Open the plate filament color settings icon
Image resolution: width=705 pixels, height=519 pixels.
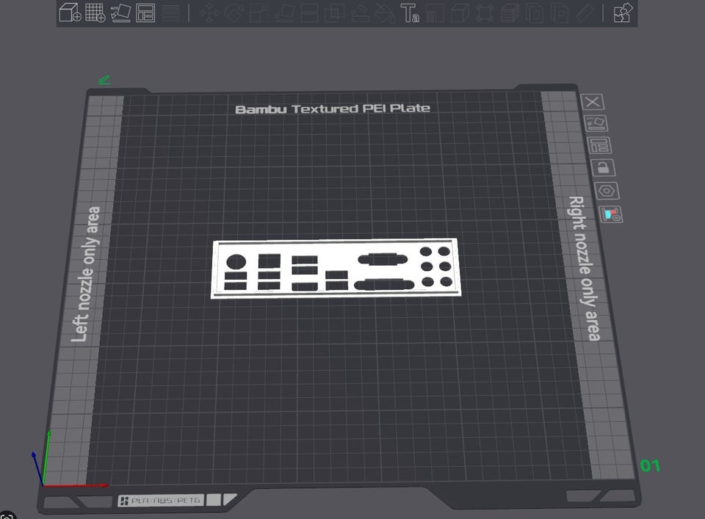(x=612, y=214)
